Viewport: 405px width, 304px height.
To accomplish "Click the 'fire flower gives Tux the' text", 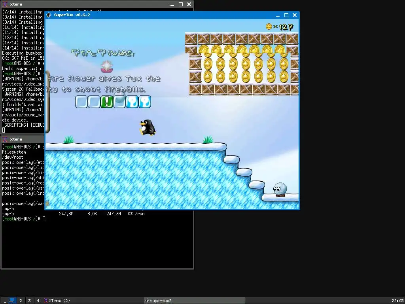I will [x=104, y=79].
